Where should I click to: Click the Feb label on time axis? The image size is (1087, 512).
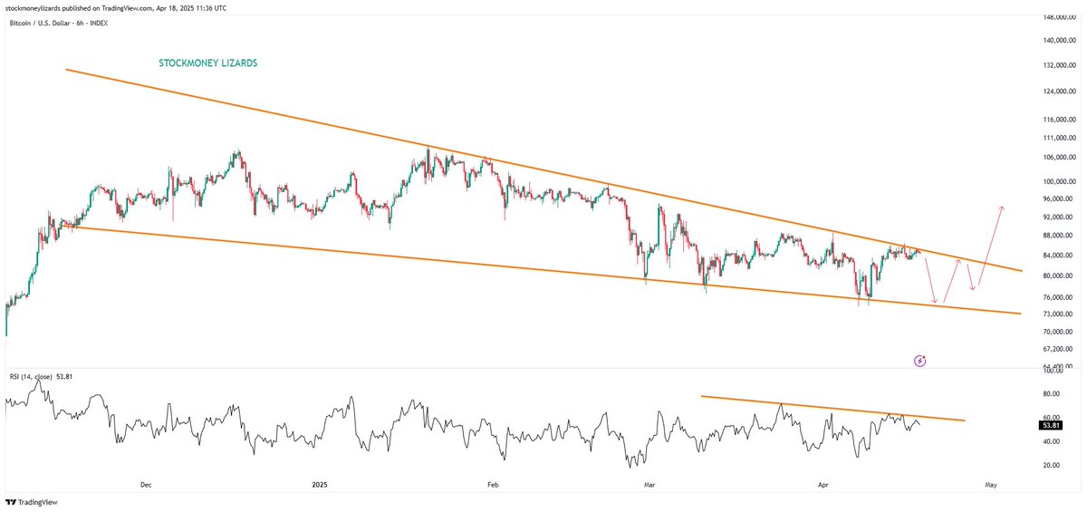pyautogui.click(x=493, y=486)
